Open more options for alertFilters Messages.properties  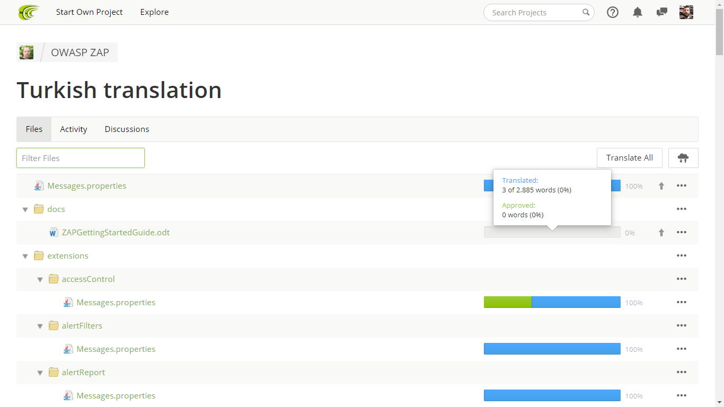(682, 349)
